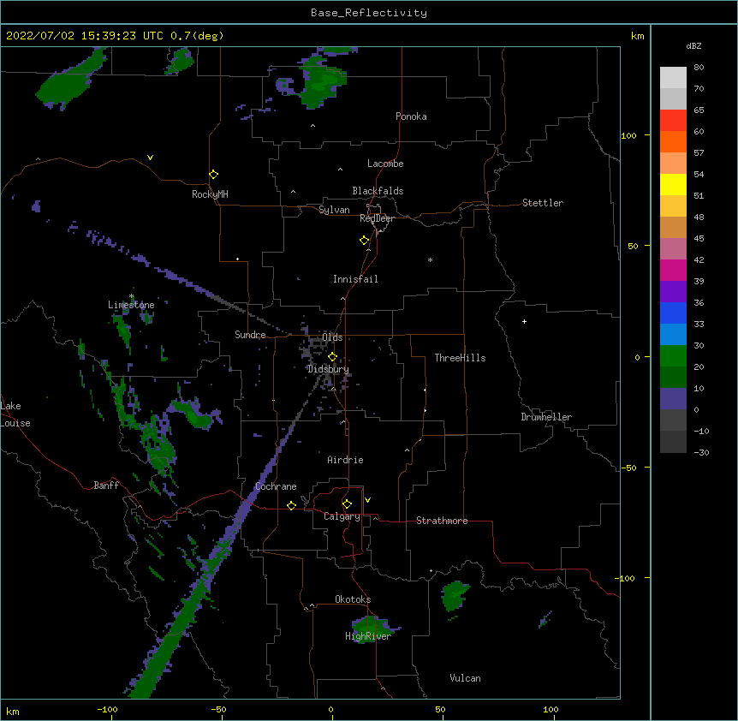The width and height of the screenshot is (738, 721).
Task: Click the Blackfalds city label
Action: (x=378, y=191)
